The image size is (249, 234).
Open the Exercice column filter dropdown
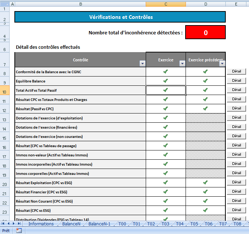pyautogui.click(x=182, y=64)
